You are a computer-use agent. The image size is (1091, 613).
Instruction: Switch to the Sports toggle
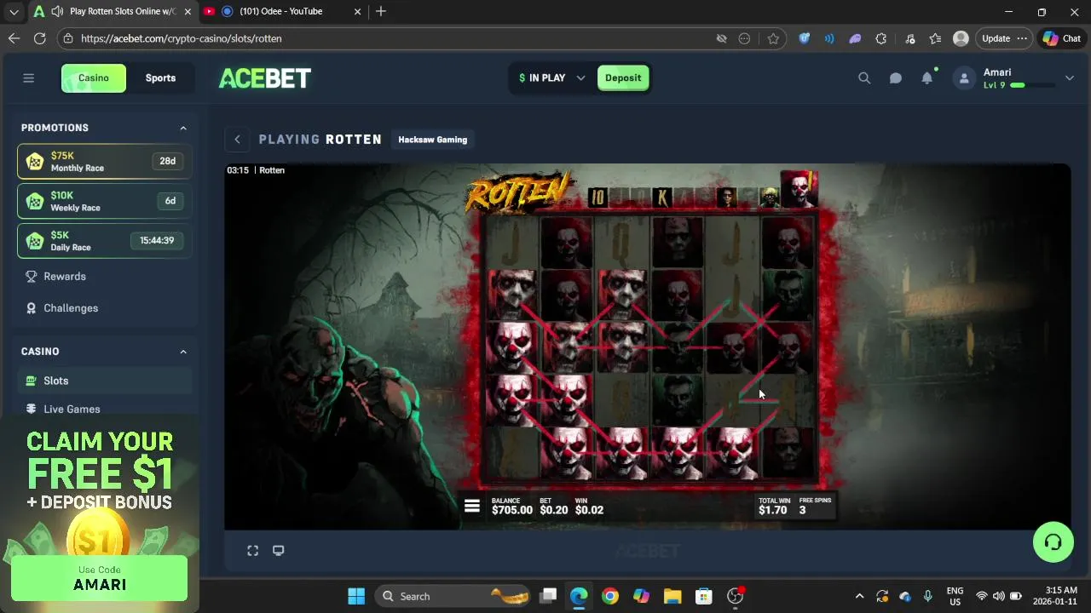click(x=160, y=77)
